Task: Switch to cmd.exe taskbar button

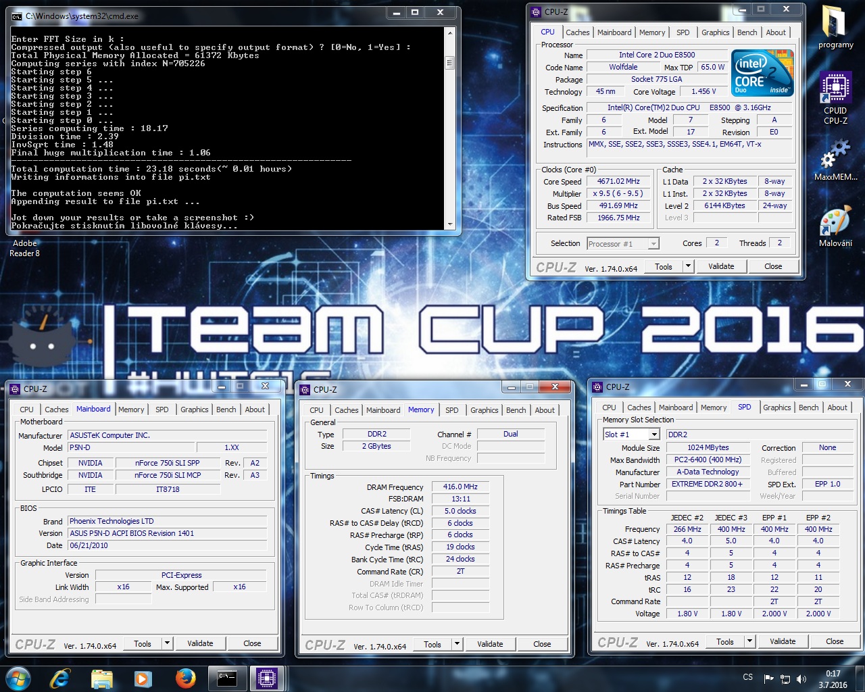Action: pyautogui.click(x=226, y=678)
